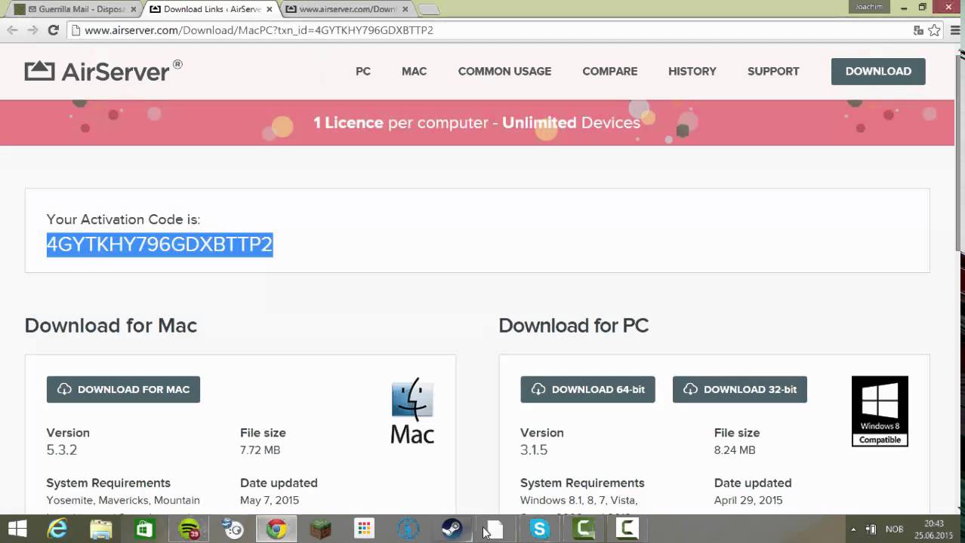Click the Mac Finder logo icon
This screenshot has width=965, height=543.
tap(412, 411)
